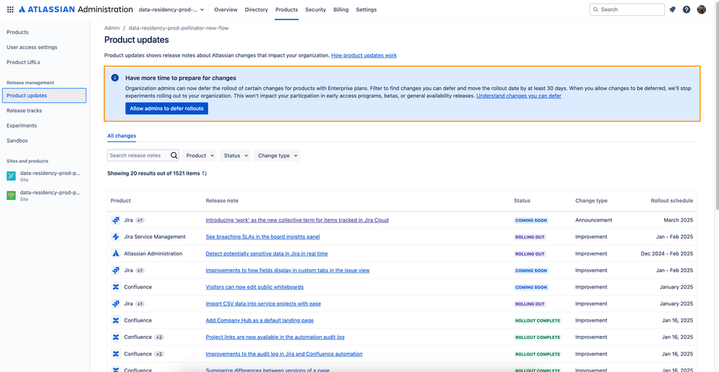Open 'See breaching SLAs in the board insights panel'
Viewport: 719px width, 372px height.
[x=263, y=237]
